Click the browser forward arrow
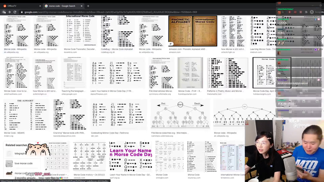Viewport: 324px width, 182px height. click(9, 12)
